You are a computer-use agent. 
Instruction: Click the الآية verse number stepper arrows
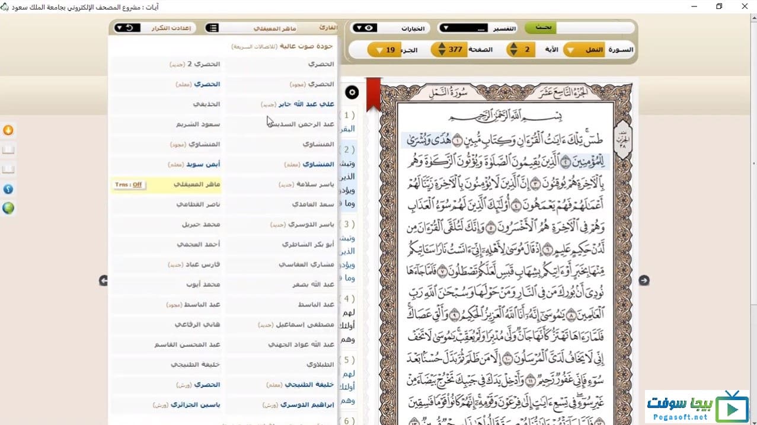point(513,50)
